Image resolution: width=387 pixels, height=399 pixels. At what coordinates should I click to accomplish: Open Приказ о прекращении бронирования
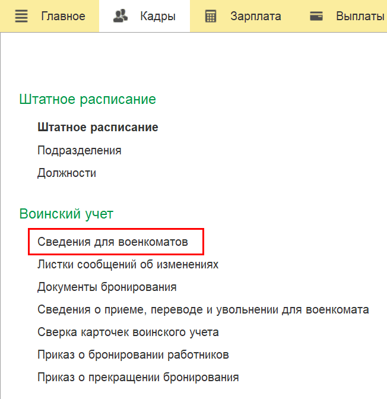[138, 378]
